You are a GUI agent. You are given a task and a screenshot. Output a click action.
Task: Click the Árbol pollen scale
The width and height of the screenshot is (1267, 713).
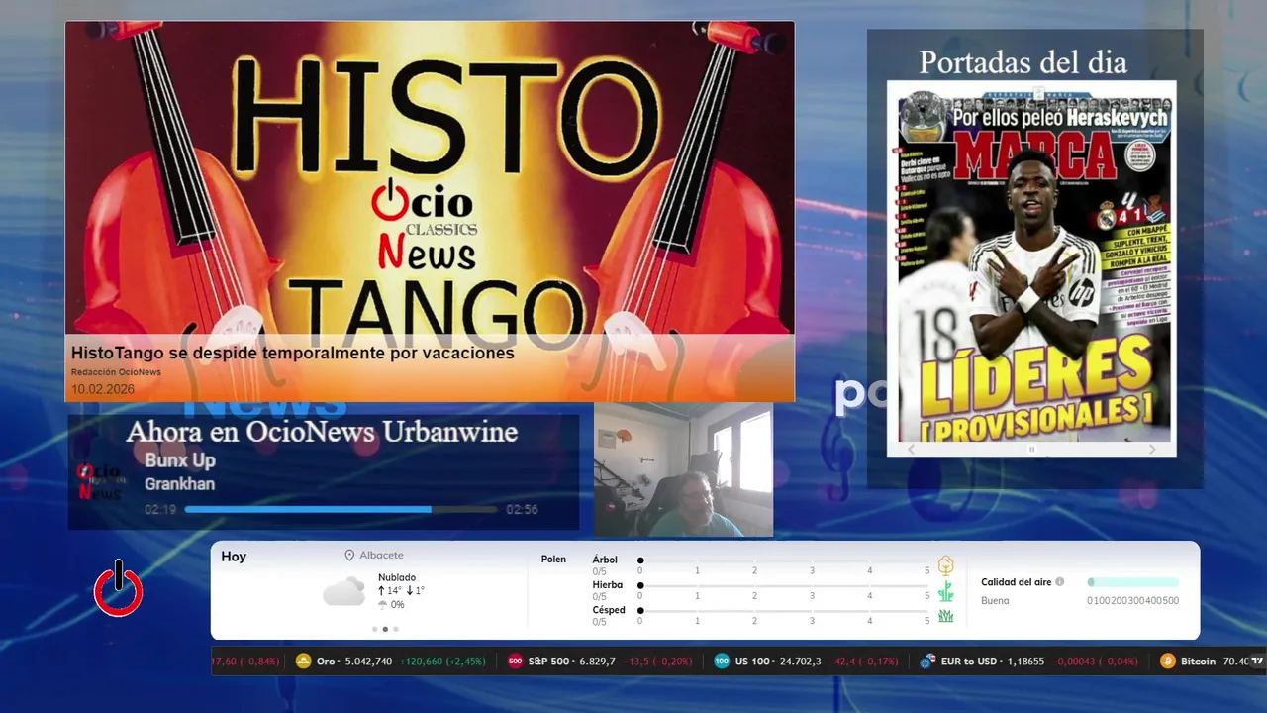(x=784, y=560)
